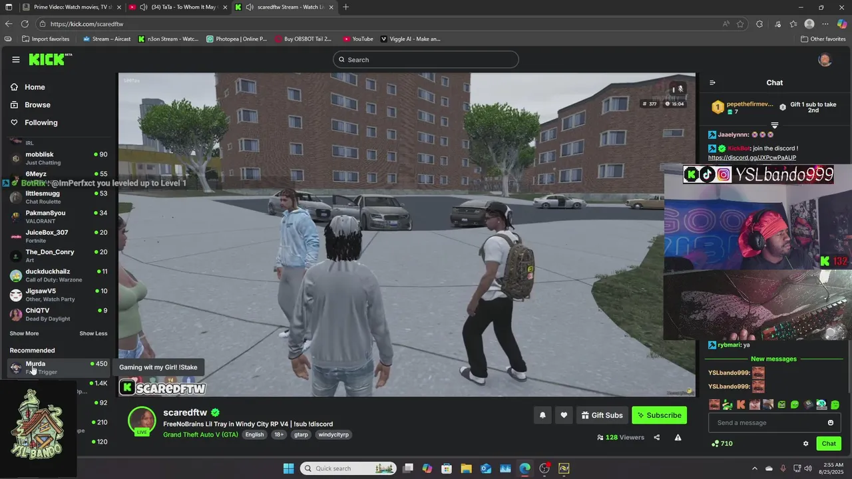Image resolution: width=852 pixels, height=479 pixels.
Task: Open Edge Extensions icon
Action: pos(759,24)
